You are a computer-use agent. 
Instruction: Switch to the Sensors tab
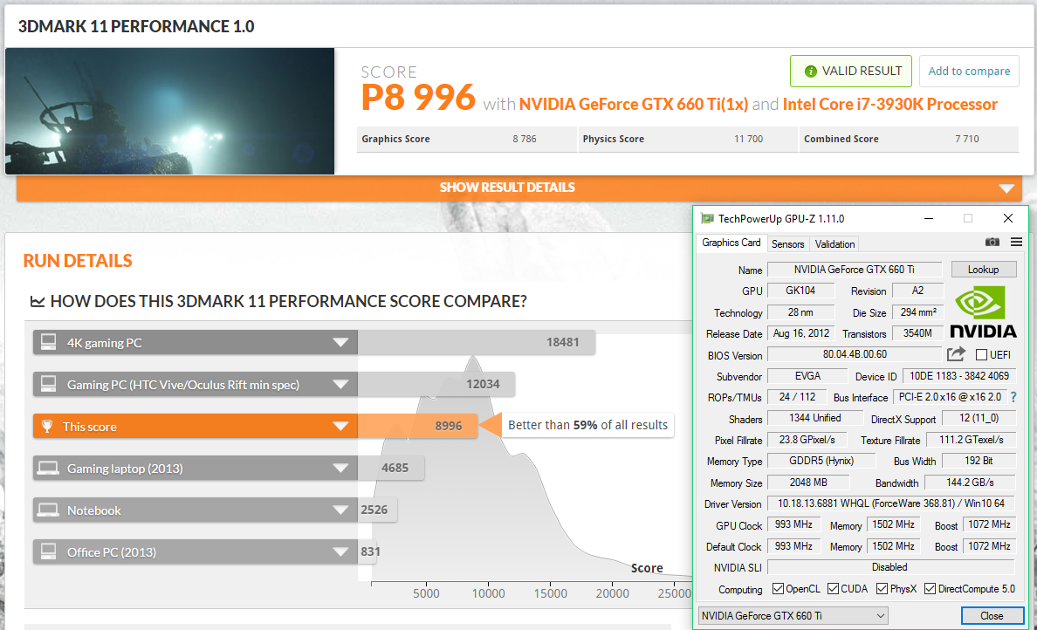click(787, 244)
